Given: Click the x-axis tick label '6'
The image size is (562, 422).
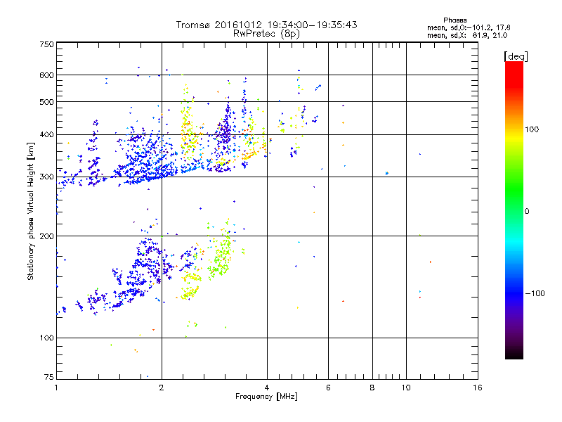Looking at the screenshot, I should click(x=328, y=388).
